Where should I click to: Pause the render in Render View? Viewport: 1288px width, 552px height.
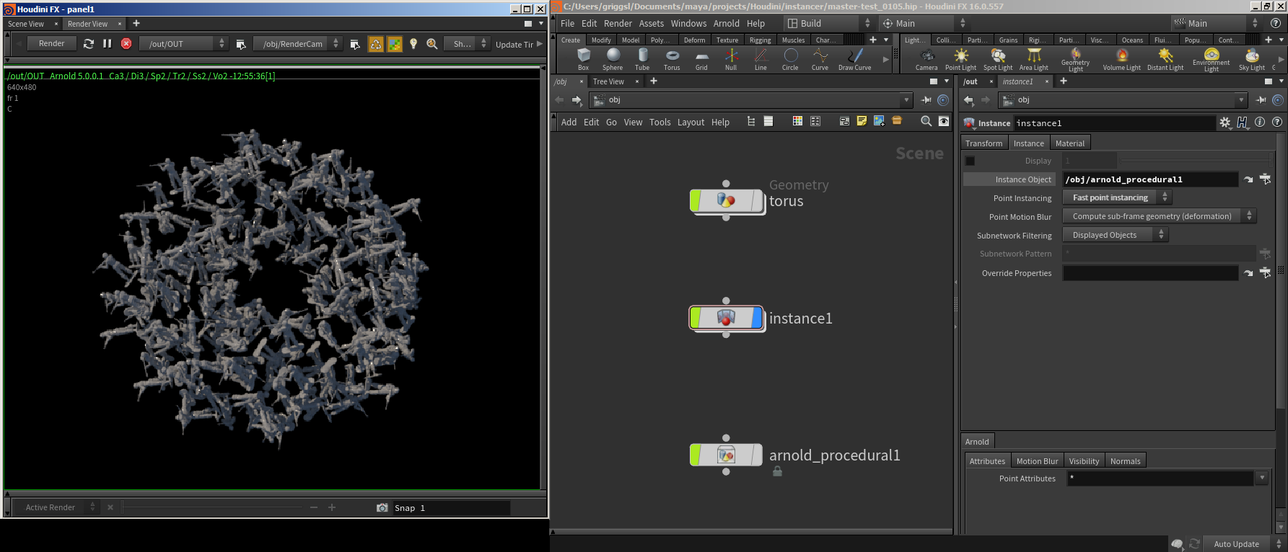tap(108, 44)
